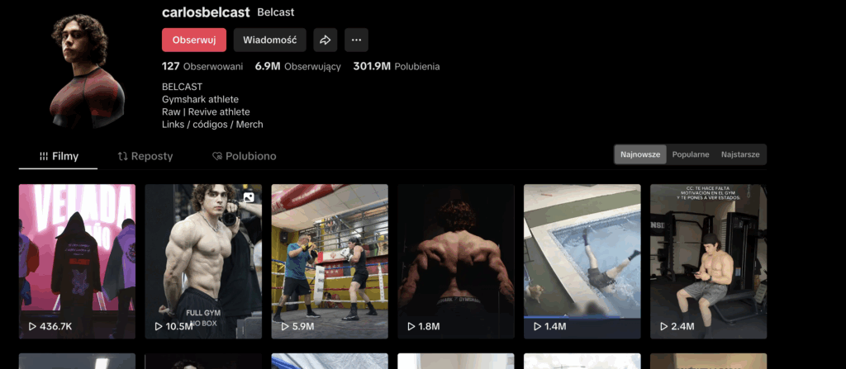Open the Full Gym video with 10.5M views
Screen dimensions: 846x369
coord(203,260)
